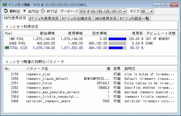Open the オブジェクト設定一覧 tab
This screenshot has width=181, height=116.
click(134, 18)
